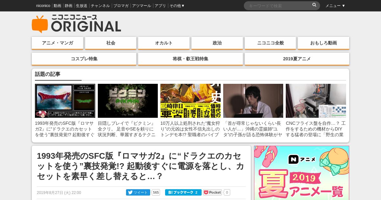The width and height of the screenshot is (381, 200).
Task: Open the 魔女狩り article thumbnail
Action: click(190, 101)
